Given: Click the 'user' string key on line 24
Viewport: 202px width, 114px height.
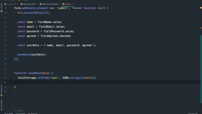Looking at the screenshot, I should (54, 78).
